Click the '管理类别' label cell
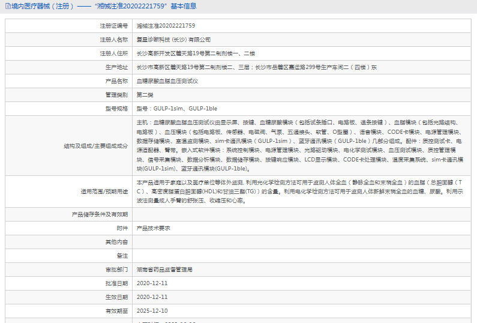 69,95
